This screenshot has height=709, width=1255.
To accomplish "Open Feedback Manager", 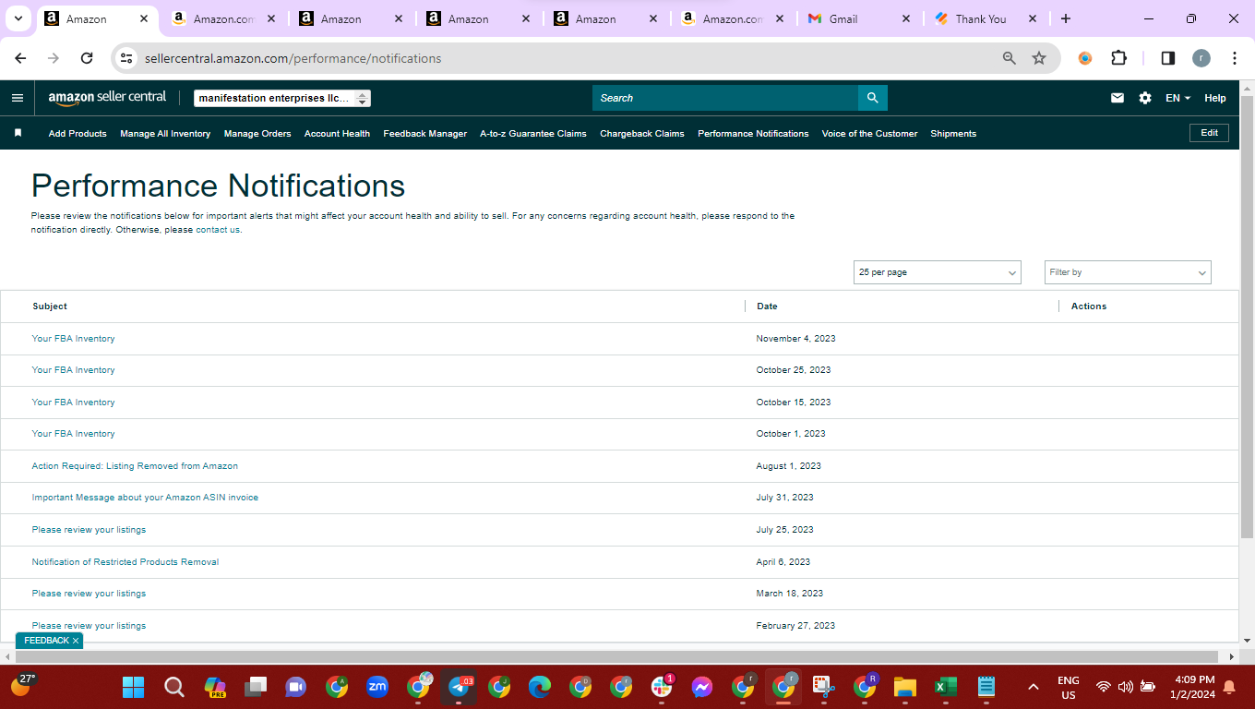I will pos(425,134).
